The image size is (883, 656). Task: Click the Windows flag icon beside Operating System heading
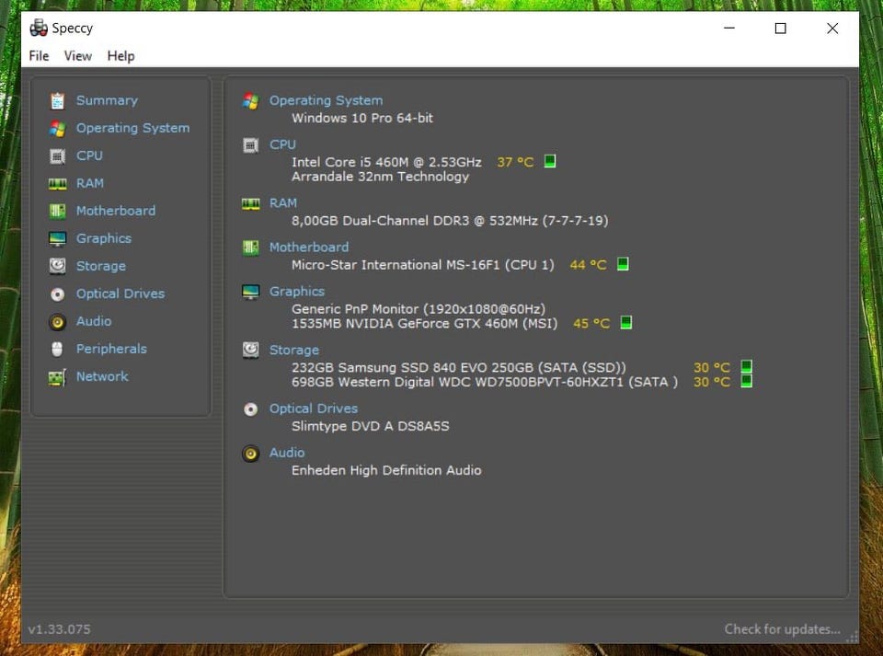pos(250,101)
